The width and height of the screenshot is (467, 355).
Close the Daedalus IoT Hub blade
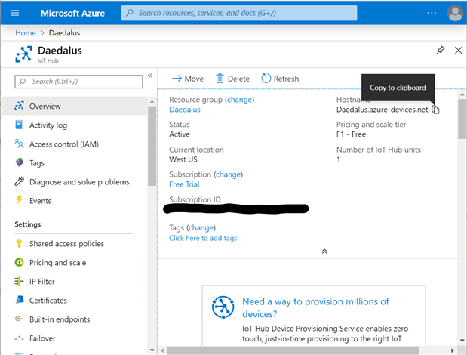[x=459, y=50]
